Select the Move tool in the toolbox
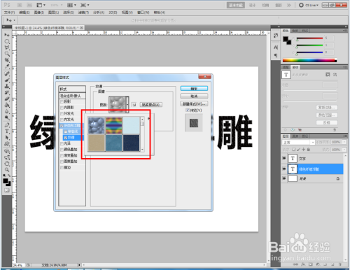 coord(7,35)
